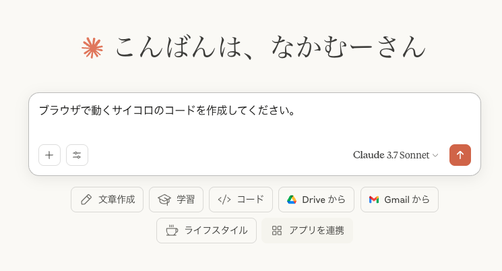Select the ライフスタイル chip label
502x271 pixels.
tap(216, 231)
